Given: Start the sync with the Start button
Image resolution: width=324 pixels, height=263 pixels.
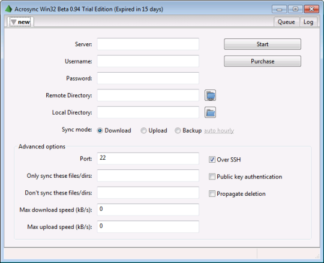Looking at the screenshot, I should tap(262, 44).
